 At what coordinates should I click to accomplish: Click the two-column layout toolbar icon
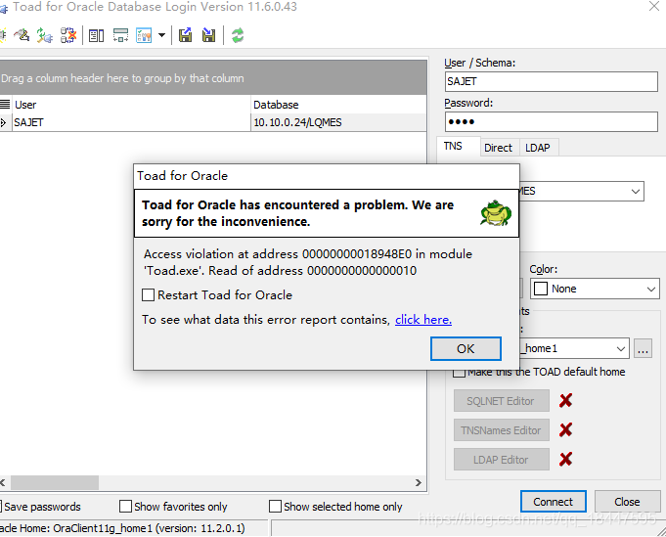tap(96, 35)
